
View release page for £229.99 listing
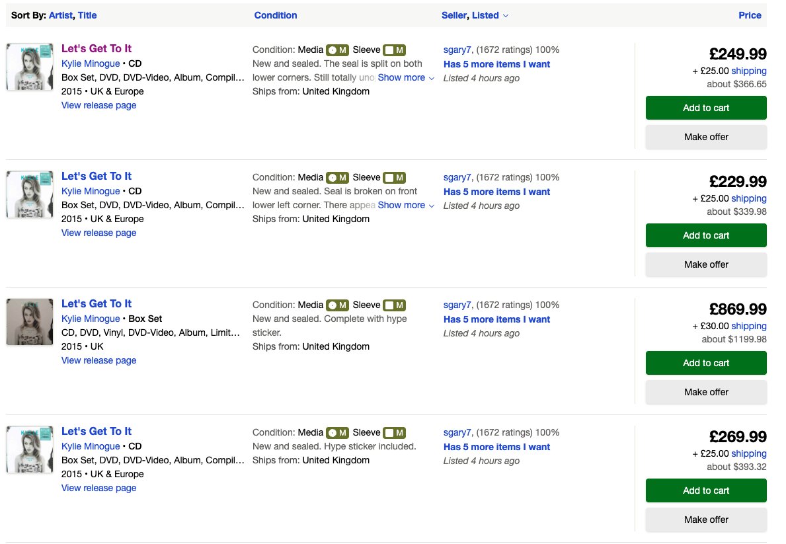98,233
